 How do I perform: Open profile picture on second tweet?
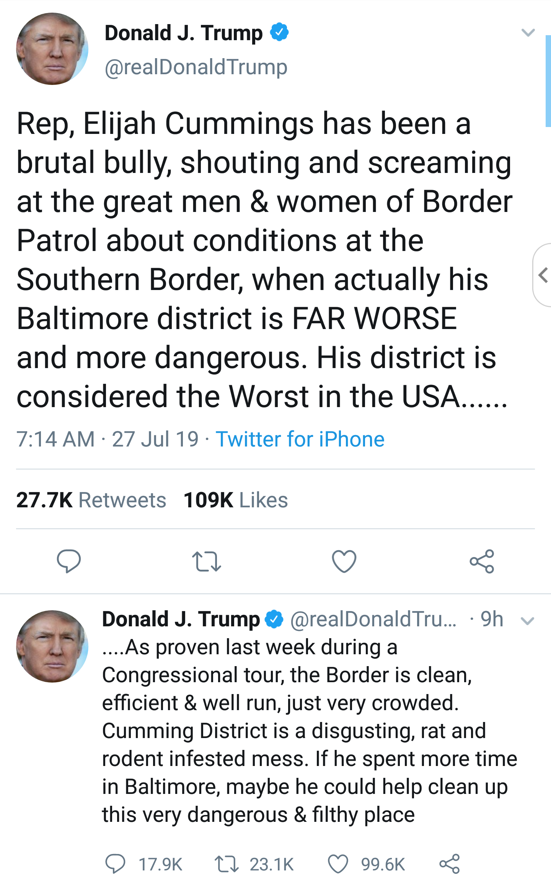(52, 646)
